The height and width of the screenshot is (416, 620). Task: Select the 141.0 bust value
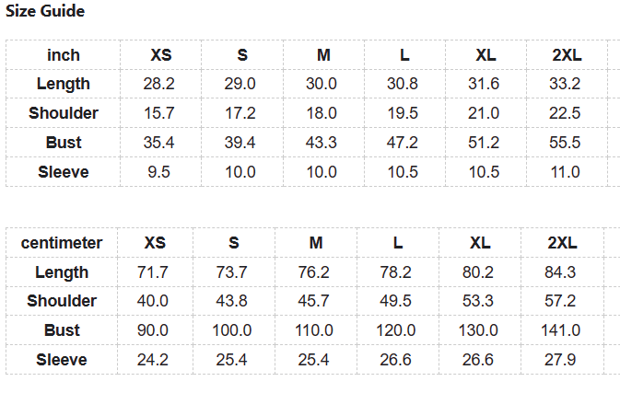coord(561,330)
